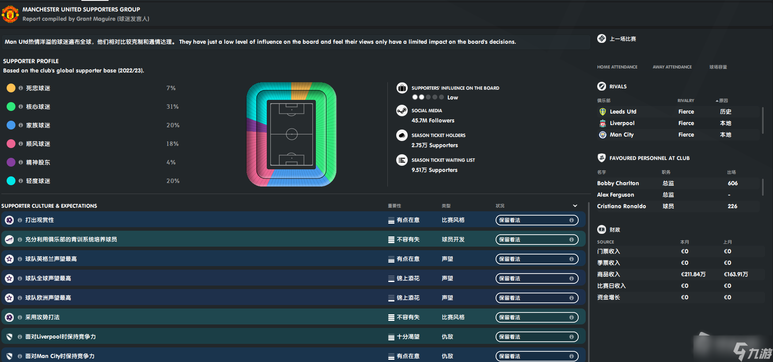Click Grant Maguire report author name
Image resolution: width=773 pixels, height=362 pixels.
96,19
